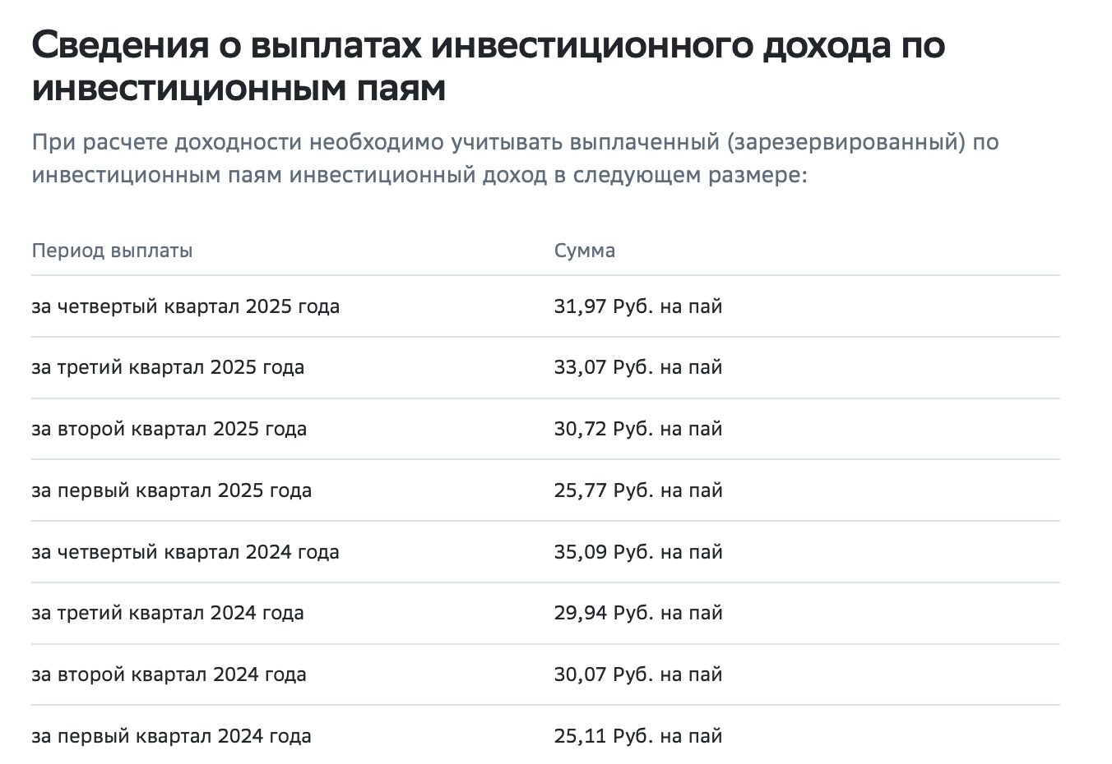Select the 'за второй квартал 2025 года' row label
The width and height of the screenshot is (1112, 764).
click(169, 429)
